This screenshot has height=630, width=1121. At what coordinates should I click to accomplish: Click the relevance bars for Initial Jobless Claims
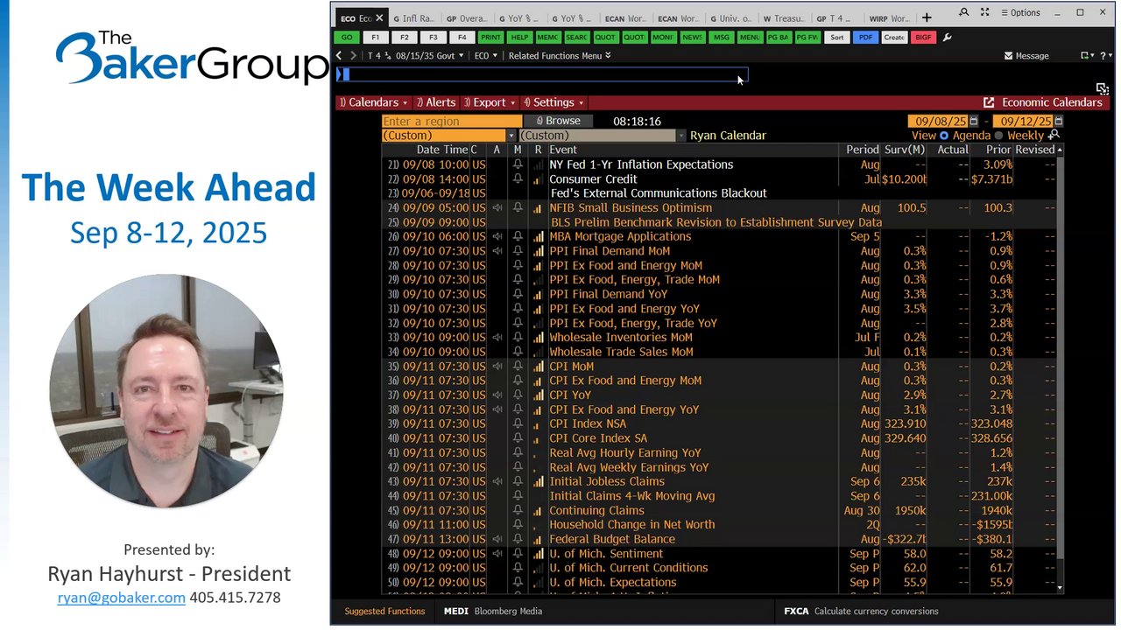538,481
